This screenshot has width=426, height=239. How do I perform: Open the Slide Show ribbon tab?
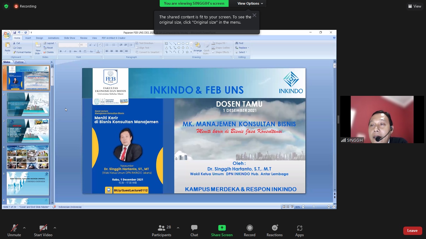point(70,38)
